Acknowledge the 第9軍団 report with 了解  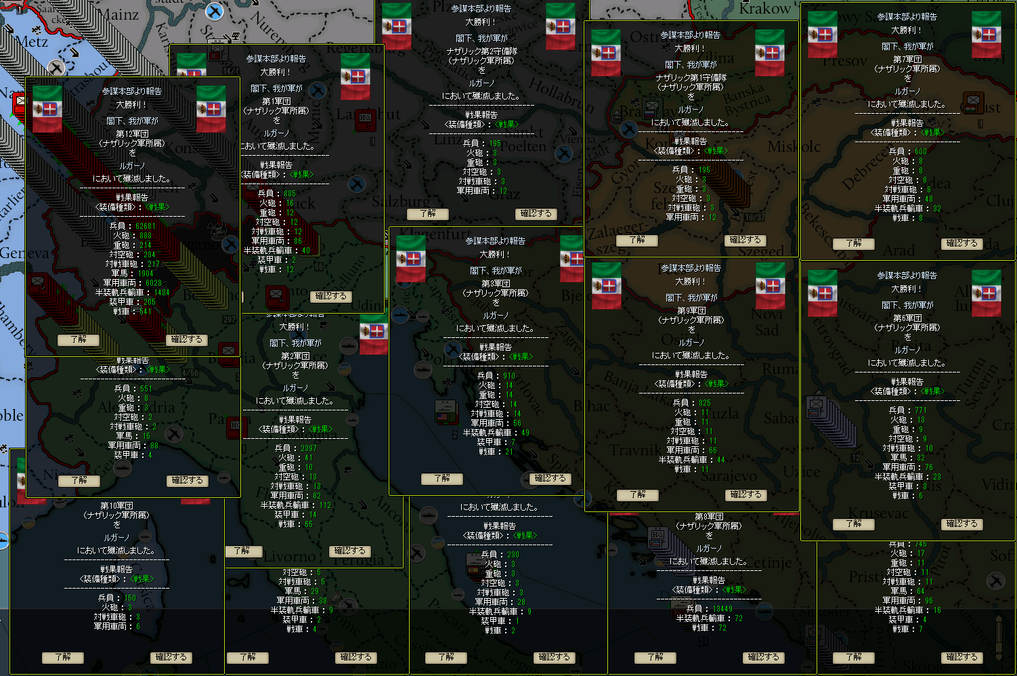(637, 494)
